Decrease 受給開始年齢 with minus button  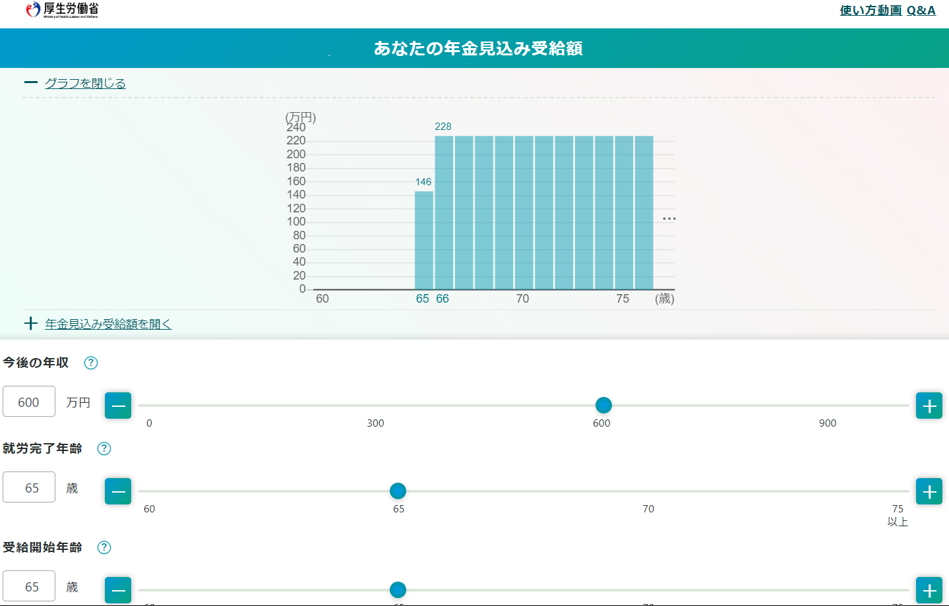(118, 590)
